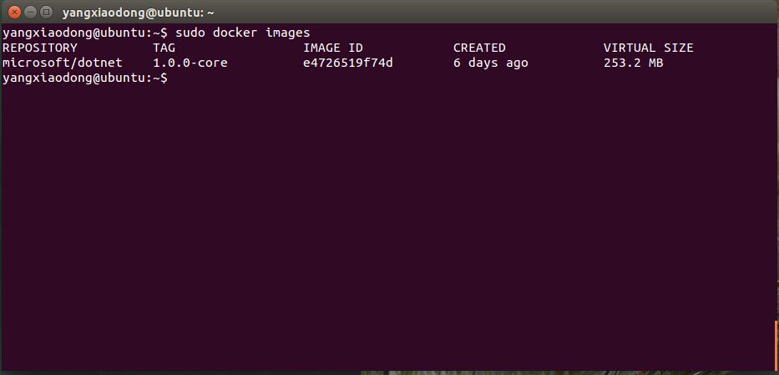Click the terminal title bar text
The height and width of the screenshot is (375, 779).
point(138,13)
